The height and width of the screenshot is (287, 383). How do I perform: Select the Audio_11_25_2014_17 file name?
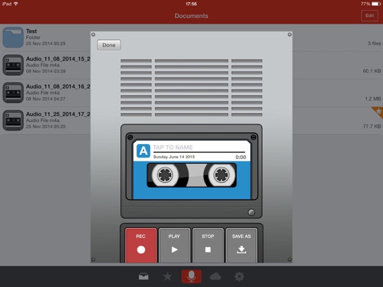[58, 114]
